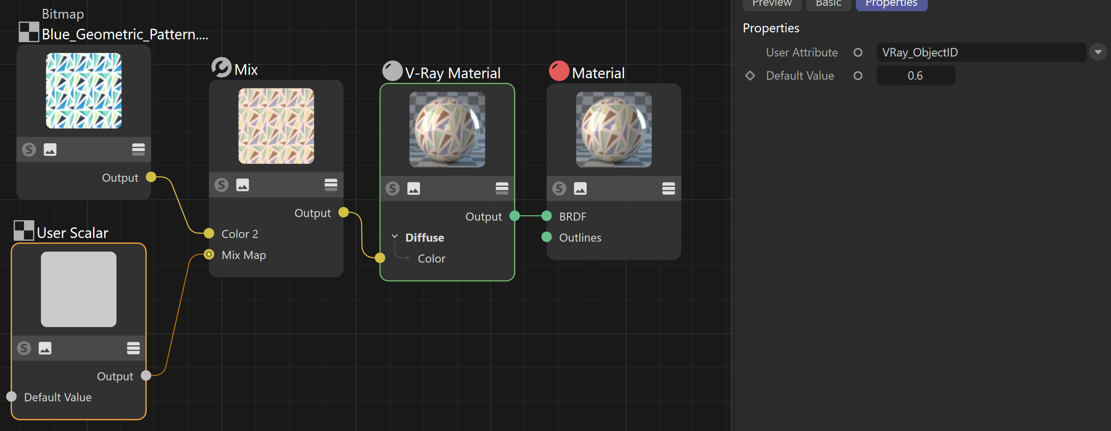Click the solo S icon on Mix node
1111x431 pixels.
pos(222,185)
